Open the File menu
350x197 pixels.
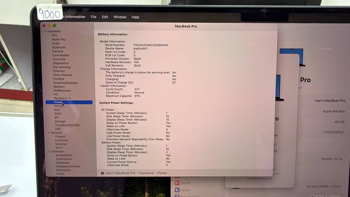(x=93, y=17)
